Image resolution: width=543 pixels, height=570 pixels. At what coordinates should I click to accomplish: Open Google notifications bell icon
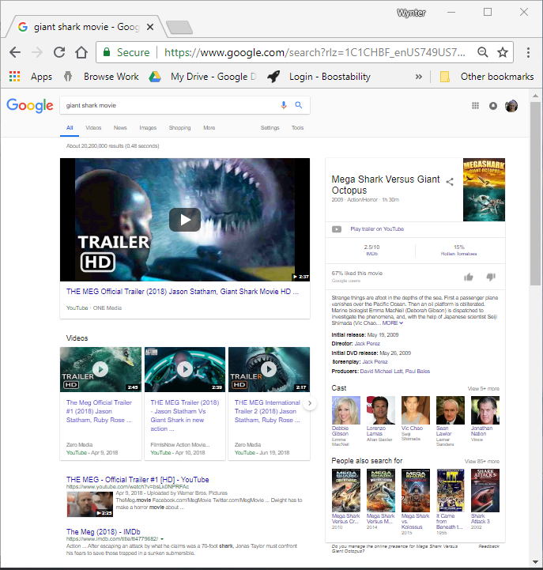(493, 106)
